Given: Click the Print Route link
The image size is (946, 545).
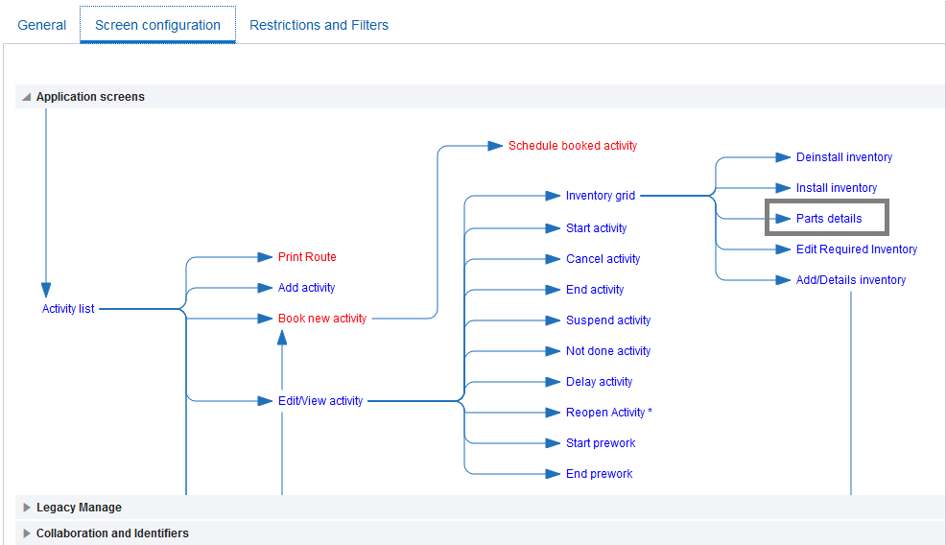Looking at the screenshot, I should click(x=307, y=257).
